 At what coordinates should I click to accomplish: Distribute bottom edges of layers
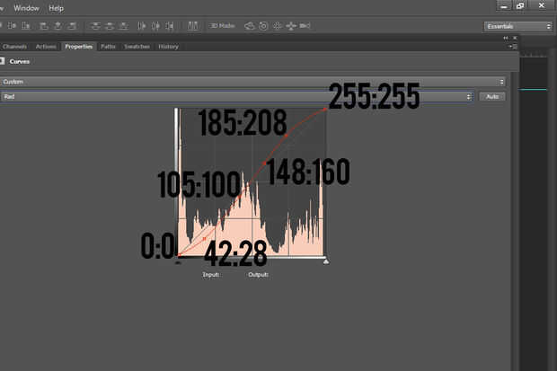124,25
